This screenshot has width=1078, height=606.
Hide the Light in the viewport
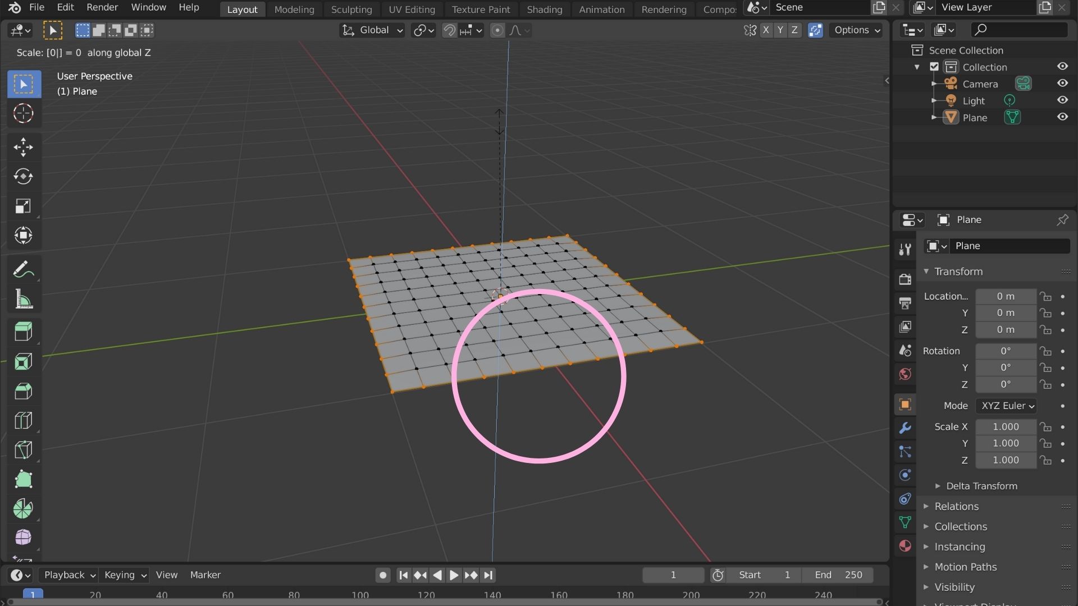point(1063,100)
